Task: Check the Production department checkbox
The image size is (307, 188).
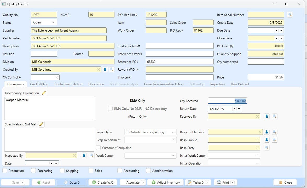Action: pyautogui.click(x=4, y=171)
